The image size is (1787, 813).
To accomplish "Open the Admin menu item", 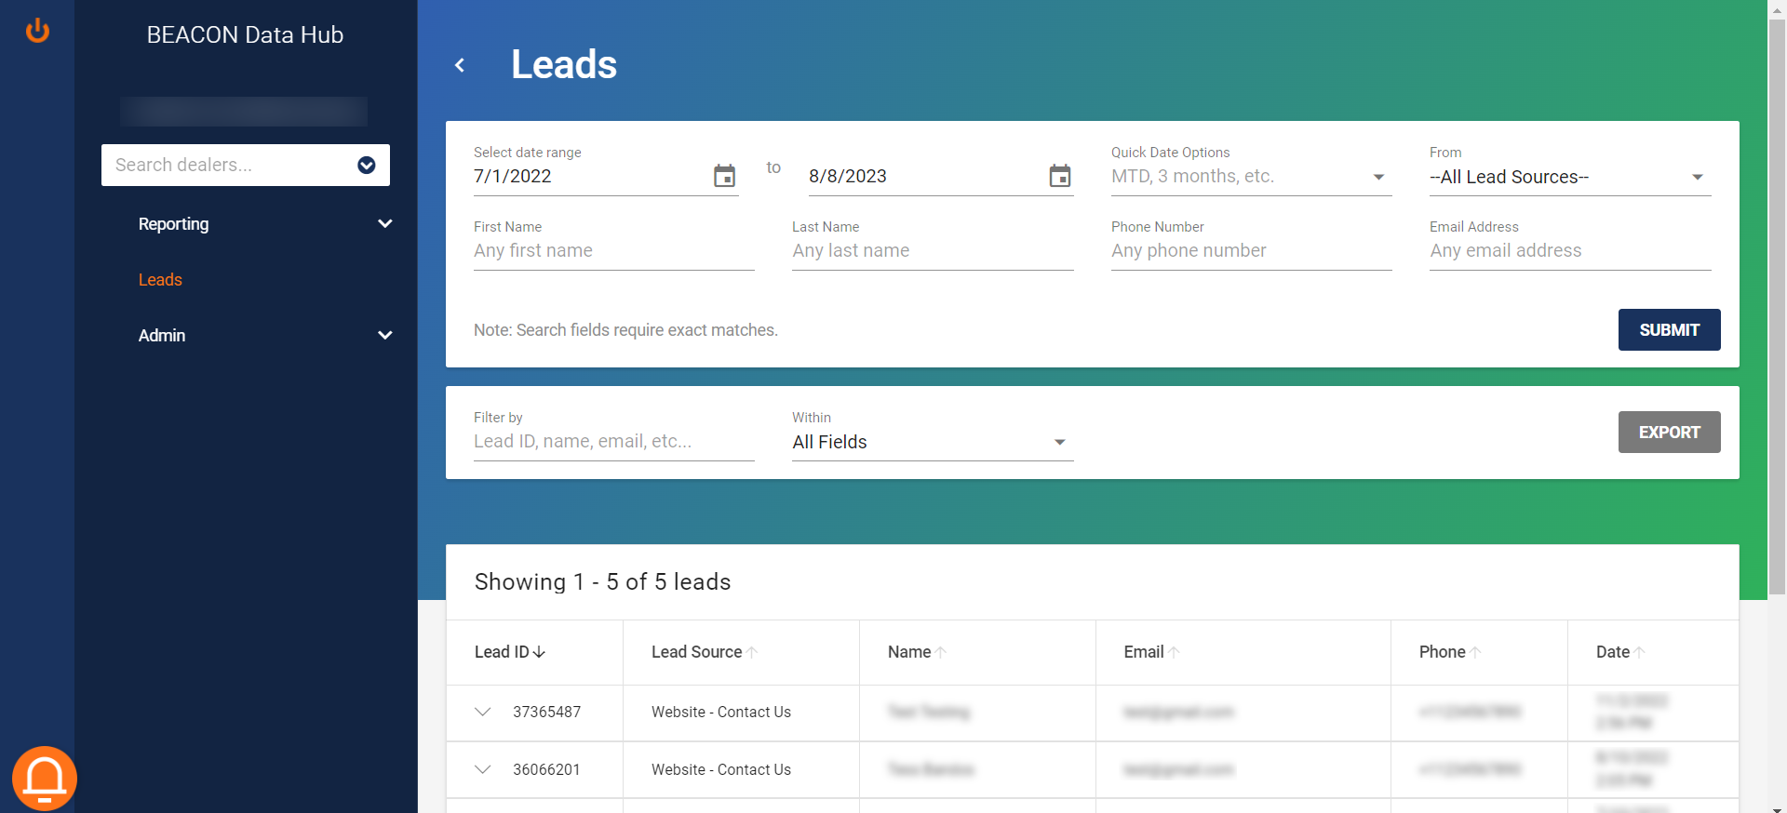I will (x=162, y=336).
